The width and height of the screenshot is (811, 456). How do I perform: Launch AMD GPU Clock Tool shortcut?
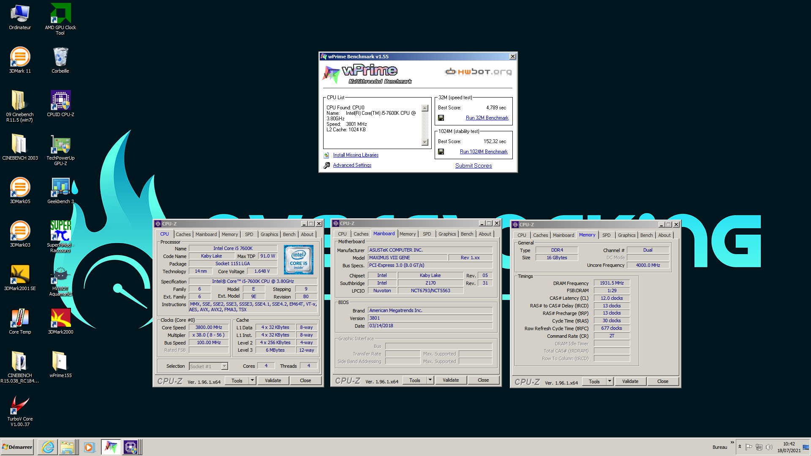point(60,19)
